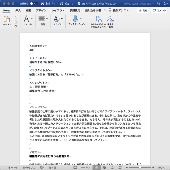Open the spelling check status icon
The height and width of the screenshot is (170, 170).
(x=42, y=168)
